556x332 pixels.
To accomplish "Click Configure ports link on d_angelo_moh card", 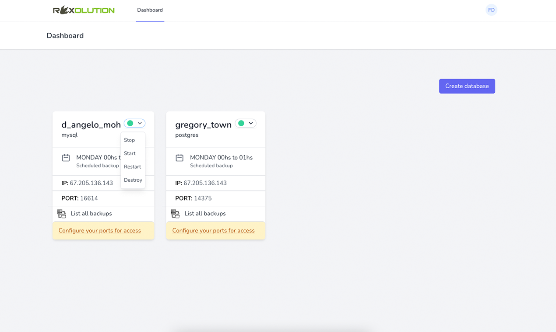I will coord(100,231).
